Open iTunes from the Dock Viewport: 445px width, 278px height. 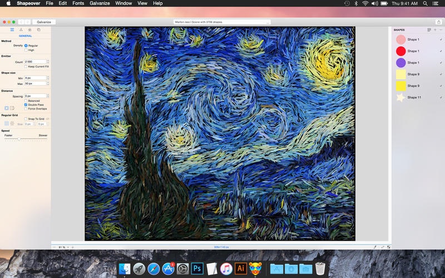[226, 269]
